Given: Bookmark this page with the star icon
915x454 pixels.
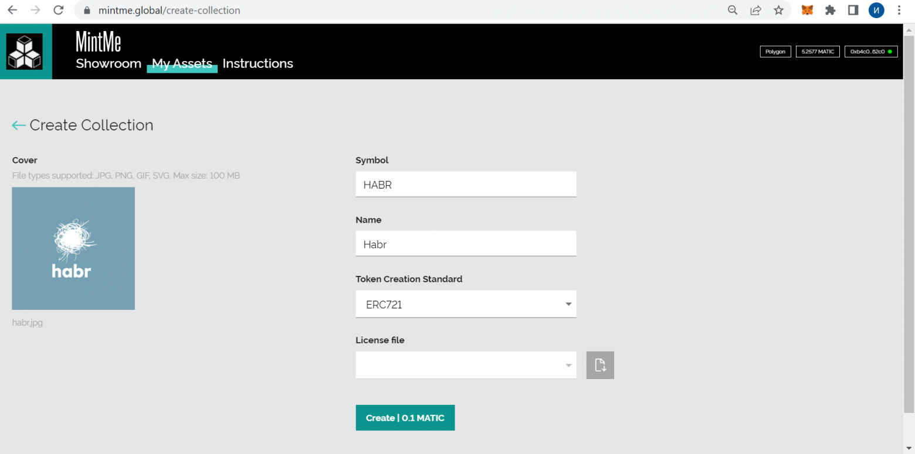Looking at the screenshot, I should (778, 10).
